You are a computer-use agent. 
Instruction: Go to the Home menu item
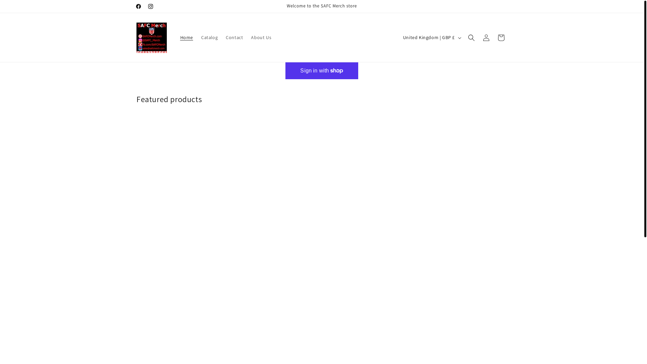[187, 37]
